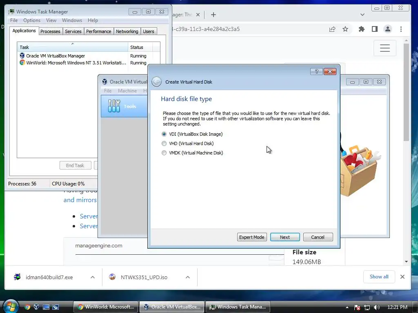Close the current Chrome tab
The image size is (418, 313).
coord(198,15)
